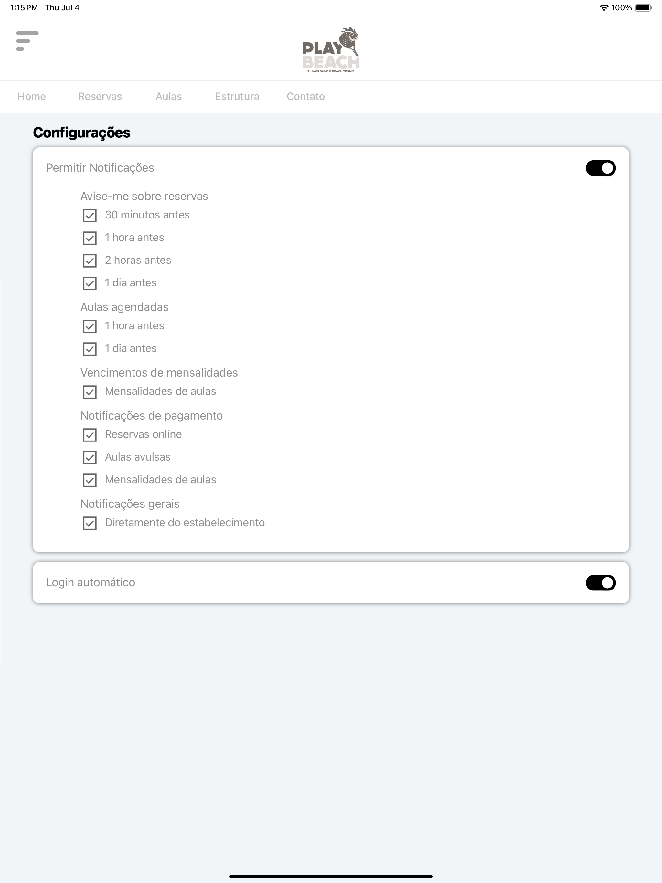The image size is (662, 883).
Task: Open the Estrutura tab
Action: point(237,97)
